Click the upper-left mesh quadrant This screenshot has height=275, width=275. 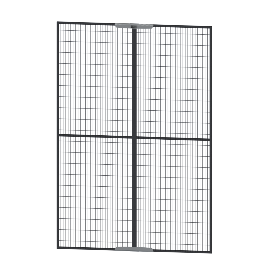[94, 81]
